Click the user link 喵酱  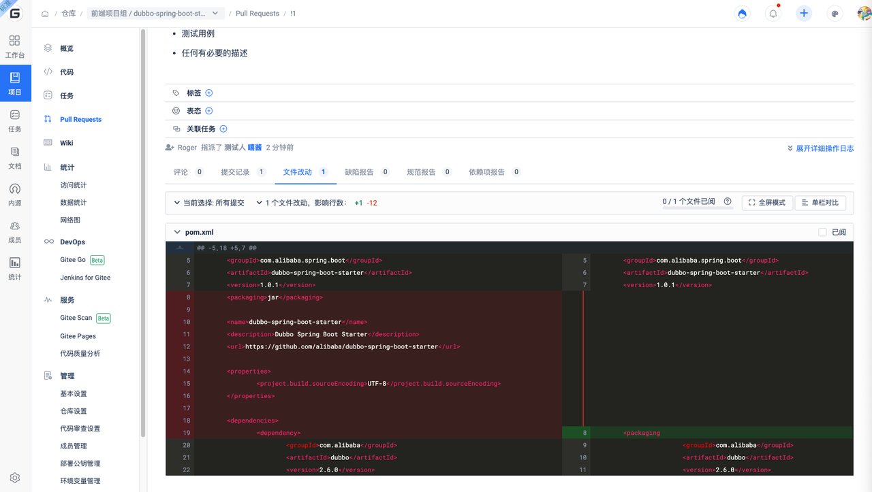click(255, 148)
